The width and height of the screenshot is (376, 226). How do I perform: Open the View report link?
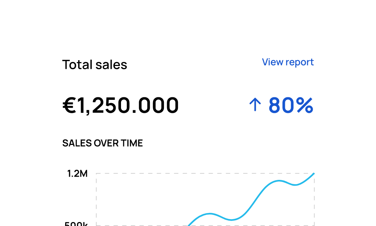tap(288, 62)
